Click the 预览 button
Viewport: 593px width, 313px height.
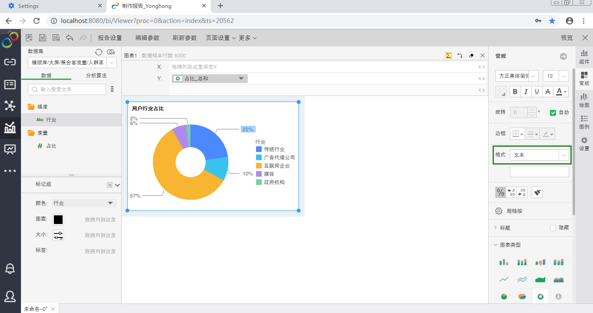567,38
